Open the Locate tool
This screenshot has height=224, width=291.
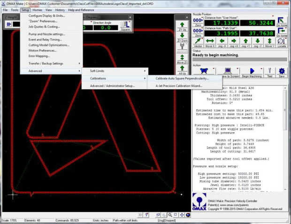[x=281, y=43]
